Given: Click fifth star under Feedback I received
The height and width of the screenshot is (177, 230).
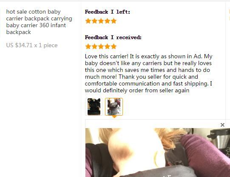Looking at the screenshot, I should point(114,46).
